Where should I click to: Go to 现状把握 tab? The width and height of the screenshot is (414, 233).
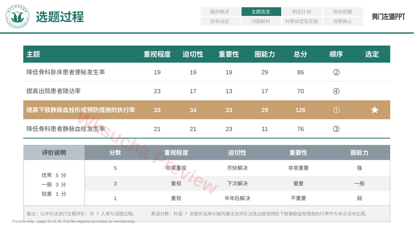(343, 12)
